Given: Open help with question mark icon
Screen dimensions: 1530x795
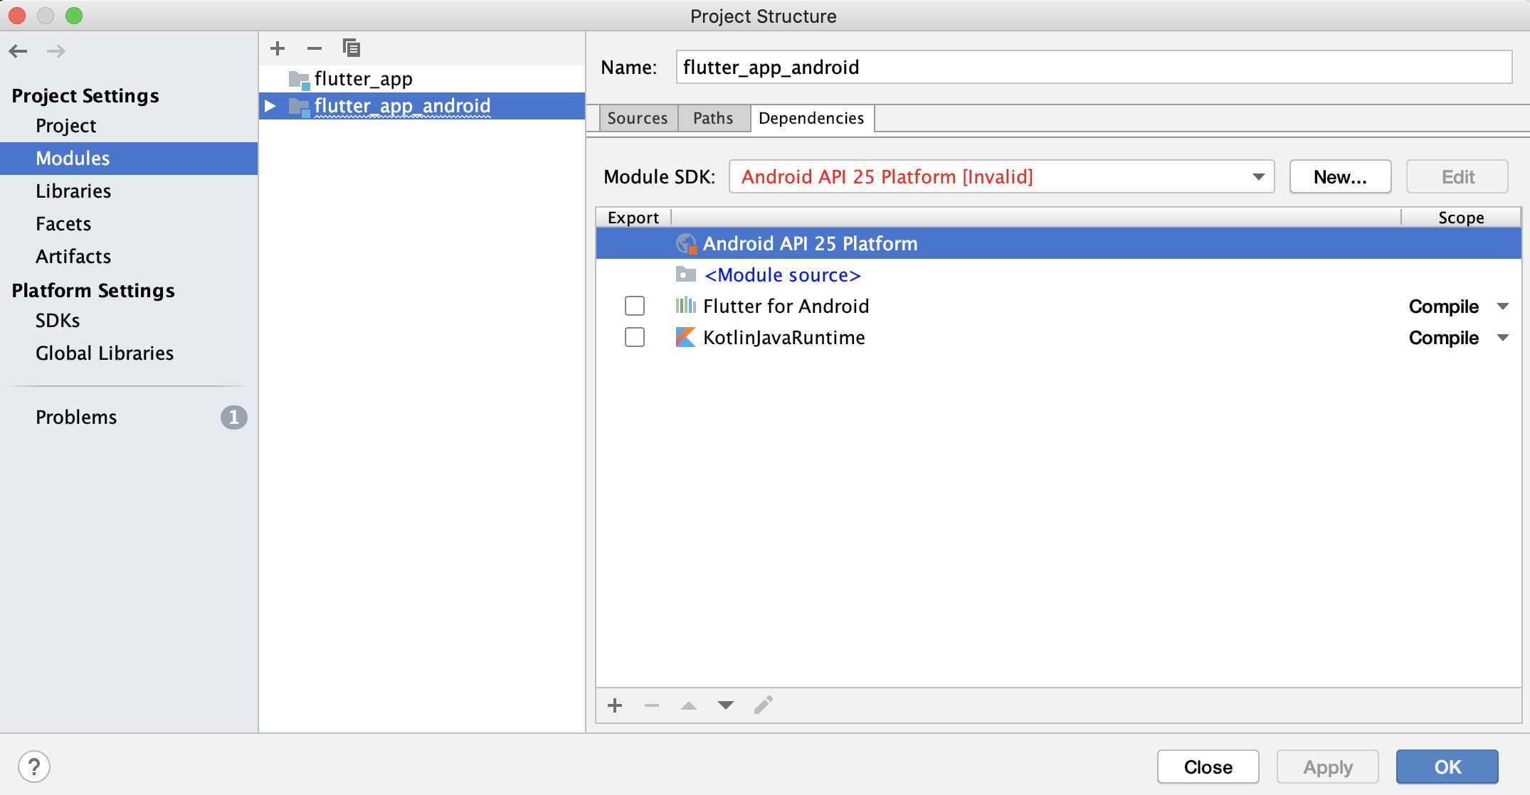Looking at the screenshot, I should [34, 767].
